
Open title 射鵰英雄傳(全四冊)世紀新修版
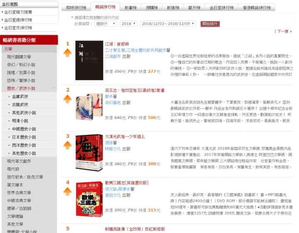(135, 229)
